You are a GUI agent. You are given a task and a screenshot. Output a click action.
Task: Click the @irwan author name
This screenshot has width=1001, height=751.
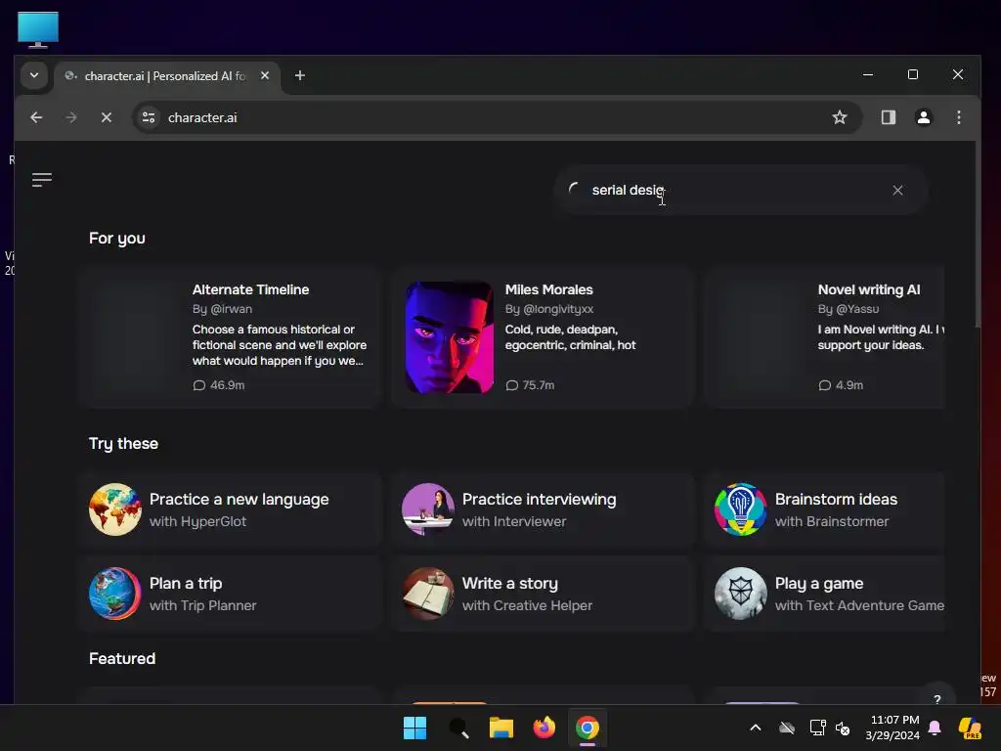231,309
